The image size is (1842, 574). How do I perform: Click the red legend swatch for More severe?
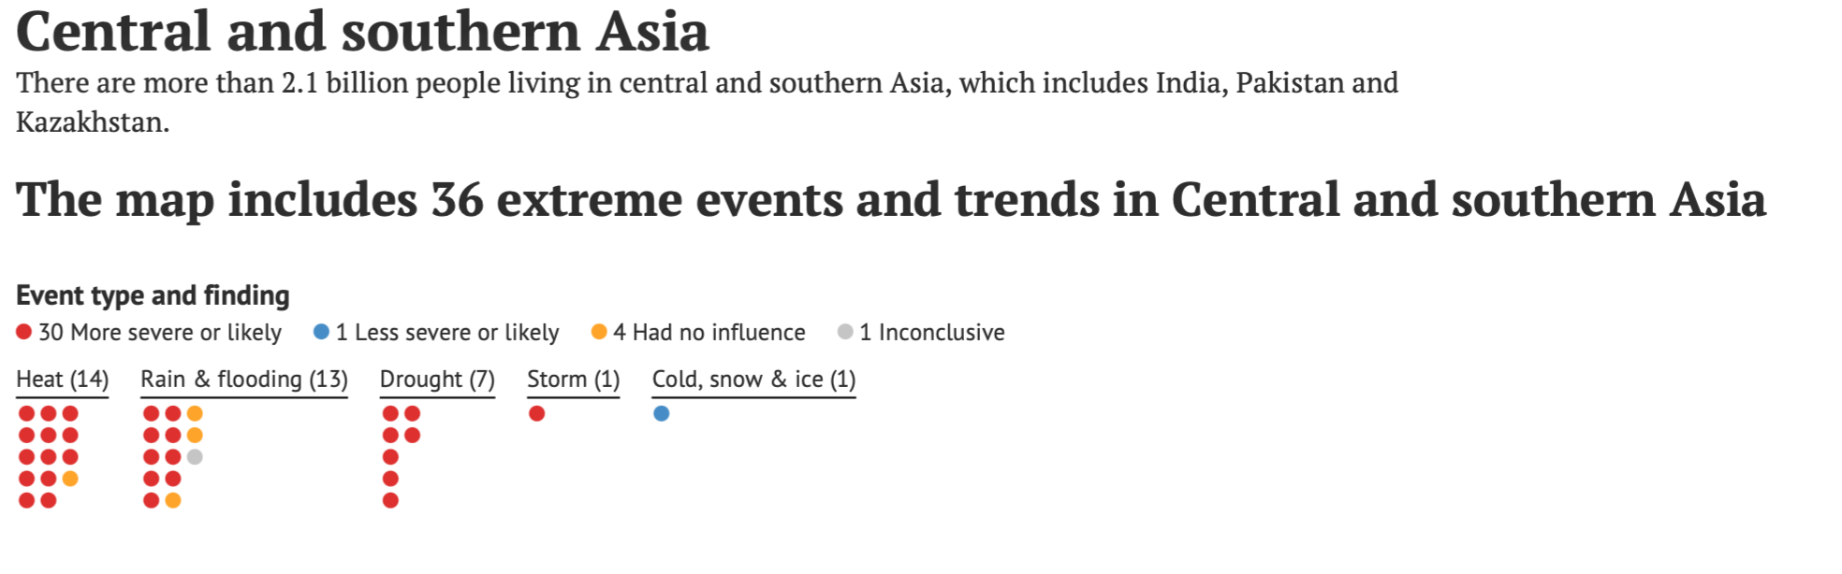[x=24, y=332]
